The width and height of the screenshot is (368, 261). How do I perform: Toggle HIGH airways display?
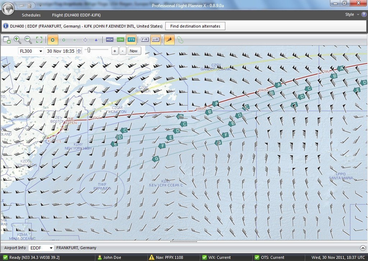[109, 39]
